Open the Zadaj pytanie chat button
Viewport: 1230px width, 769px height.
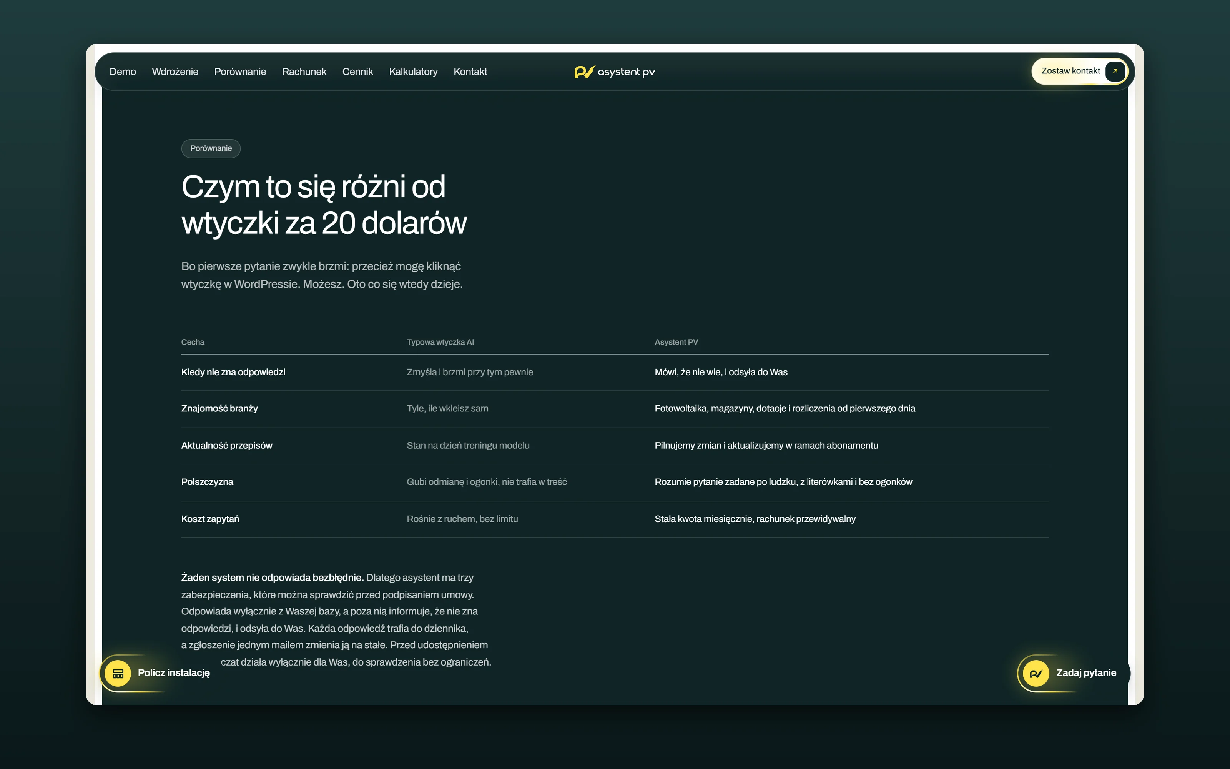1074,673
